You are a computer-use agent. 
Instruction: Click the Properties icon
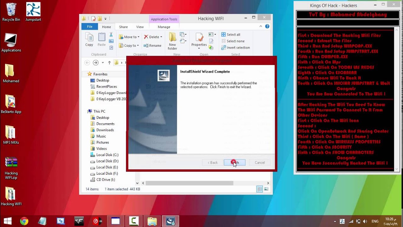[199, 37]
